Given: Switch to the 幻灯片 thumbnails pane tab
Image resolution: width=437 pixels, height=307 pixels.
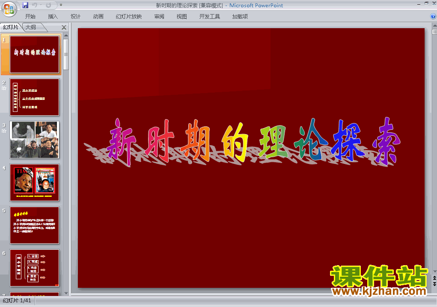Looking at the screenshot, I should tap(11, 27).
